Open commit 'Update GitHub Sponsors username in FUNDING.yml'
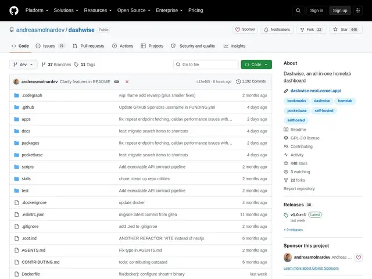The image size is (372, 279). coord(167,107)
